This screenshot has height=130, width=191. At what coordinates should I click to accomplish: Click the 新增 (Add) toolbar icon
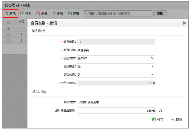[x=6, y=13]
